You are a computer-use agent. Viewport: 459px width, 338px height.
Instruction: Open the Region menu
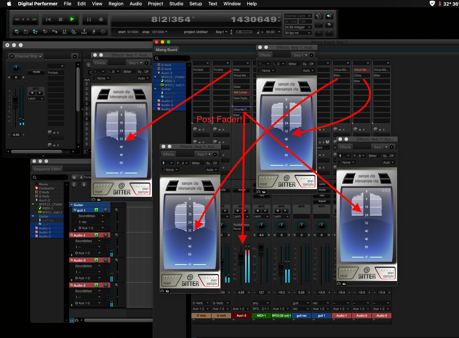116,4
